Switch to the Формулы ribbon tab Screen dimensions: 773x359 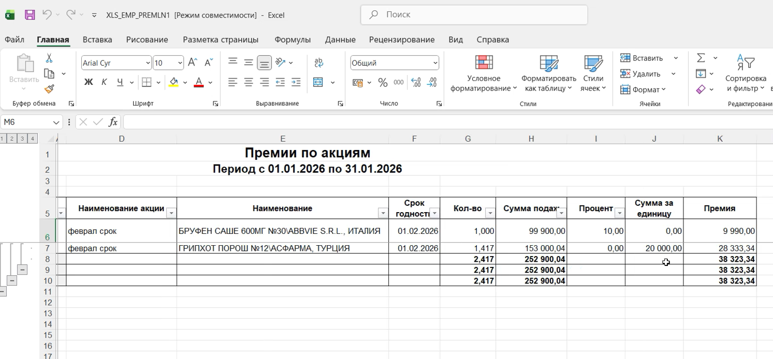(x=293, y=39)
